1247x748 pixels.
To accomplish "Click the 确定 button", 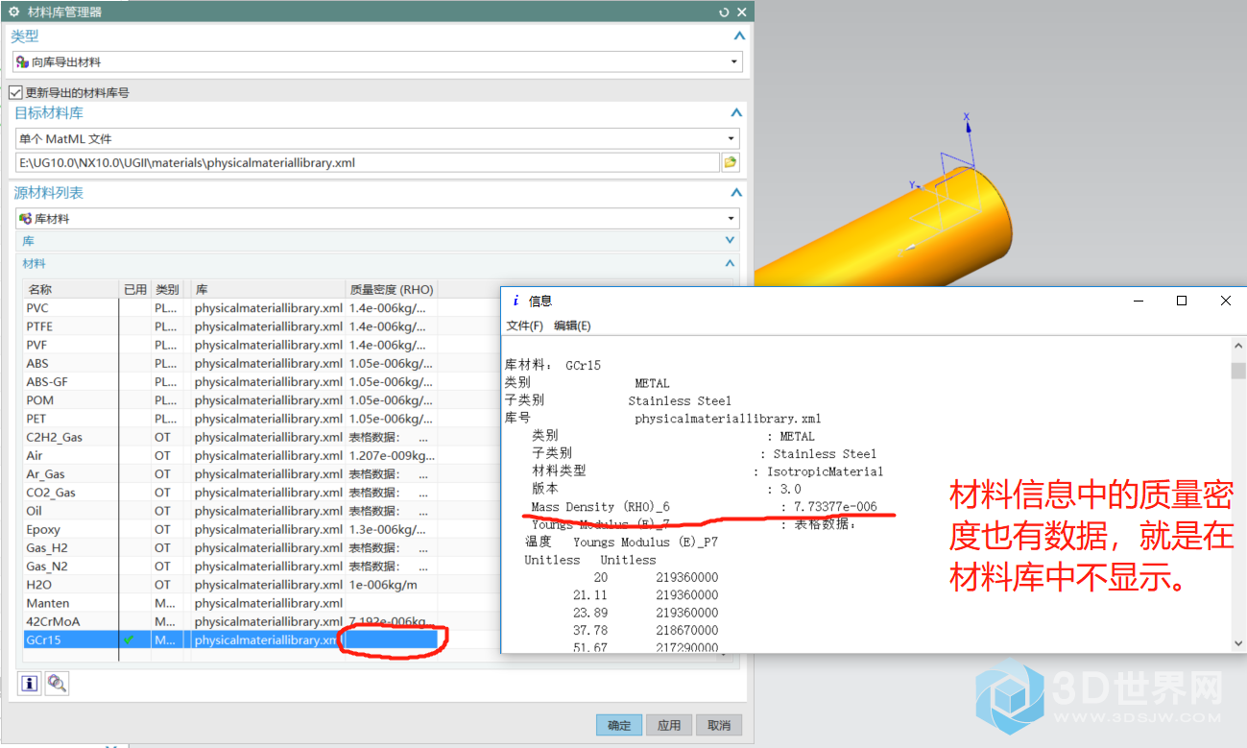I will (619, 725).
